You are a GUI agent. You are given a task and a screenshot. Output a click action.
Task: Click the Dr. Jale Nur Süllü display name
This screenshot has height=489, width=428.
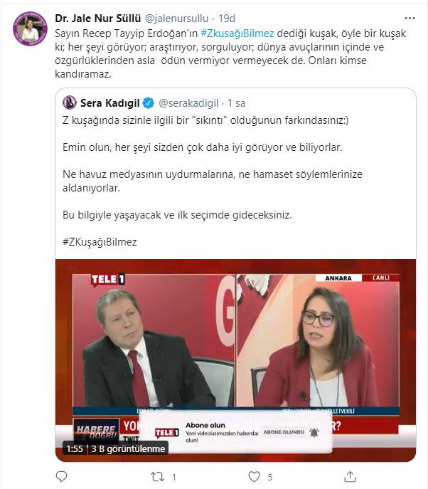tap(98, 19)
